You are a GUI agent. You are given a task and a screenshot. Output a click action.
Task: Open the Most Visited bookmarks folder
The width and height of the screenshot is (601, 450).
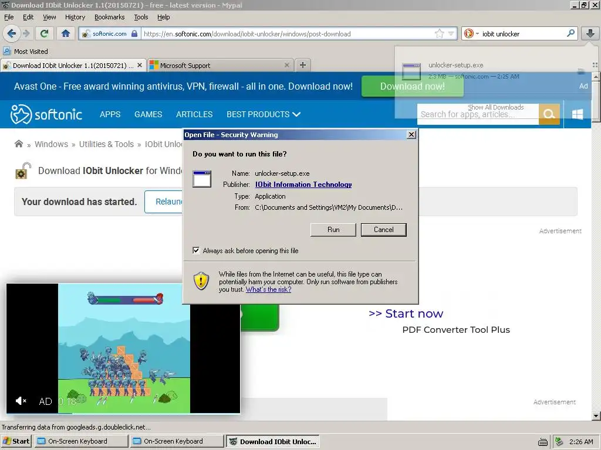(26, 52)
